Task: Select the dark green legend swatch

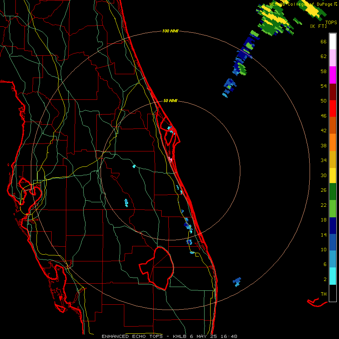Action: coord(333,192)
